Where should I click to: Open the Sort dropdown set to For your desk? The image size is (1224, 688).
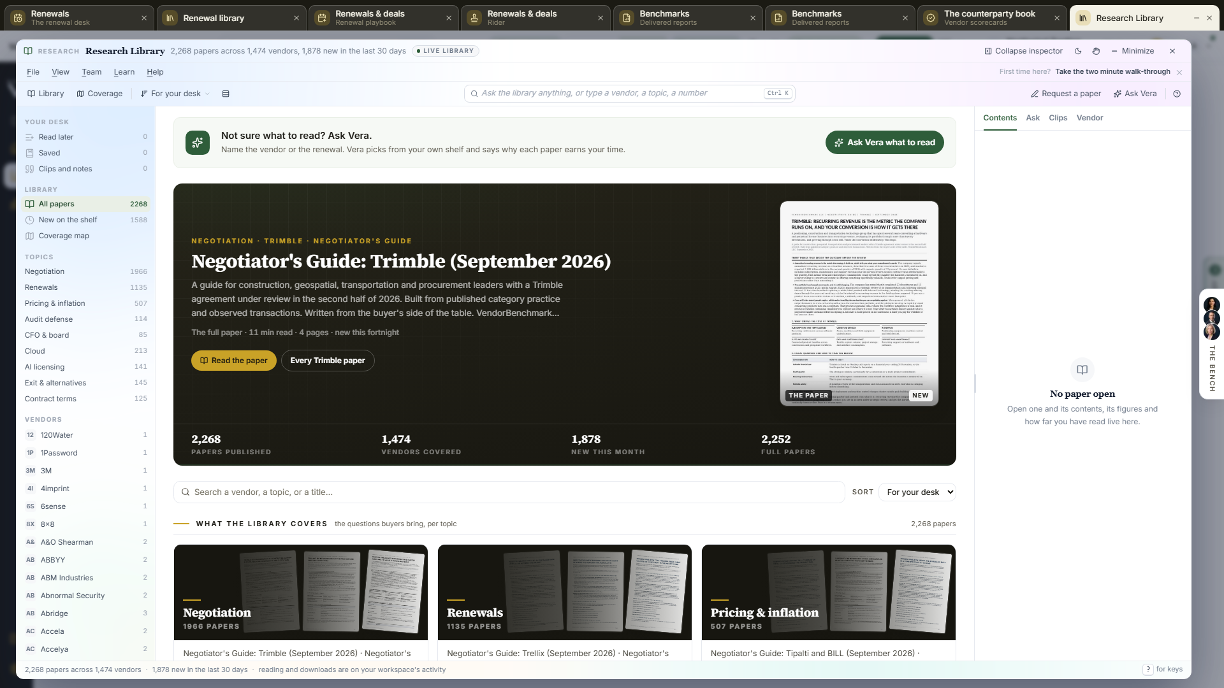click(917, 492)
